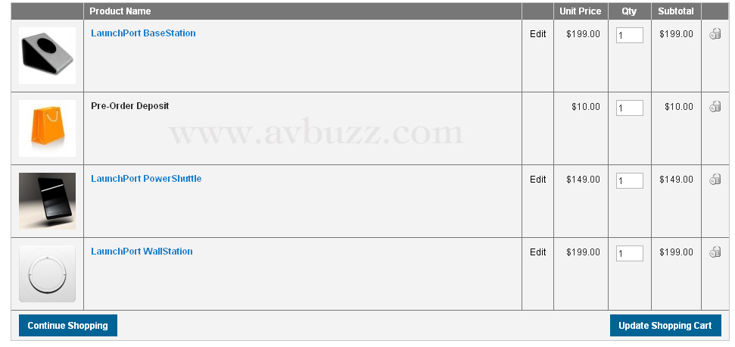735x347 pixels.
Task: Remove LaunchPort BaseStation using its trash icon
Action: click(x=715, y=34)
